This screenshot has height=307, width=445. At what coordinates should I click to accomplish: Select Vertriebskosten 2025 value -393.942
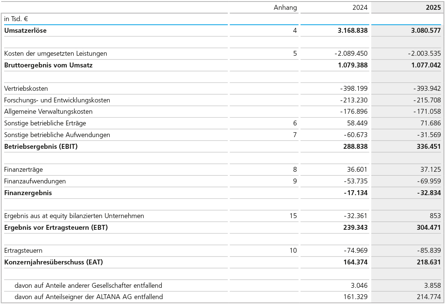(427, 89)
